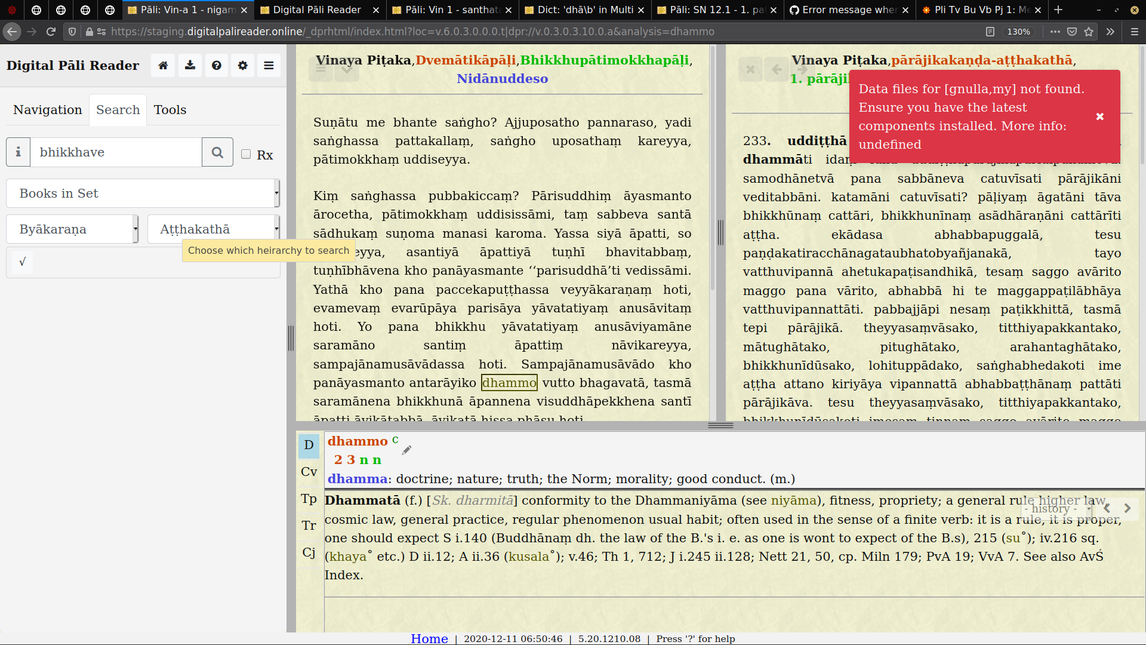Click the search info 'i' icon
Screen dimensions: 1146x645
(19, 152)
